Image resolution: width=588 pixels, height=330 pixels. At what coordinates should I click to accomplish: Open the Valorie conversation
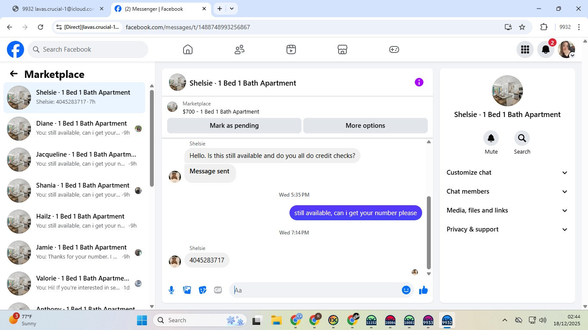pos(75,284)
